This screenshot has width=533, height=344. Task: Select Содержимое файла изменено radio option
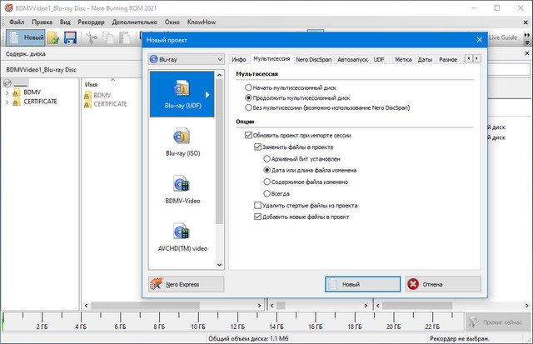(x=266, y=182)
